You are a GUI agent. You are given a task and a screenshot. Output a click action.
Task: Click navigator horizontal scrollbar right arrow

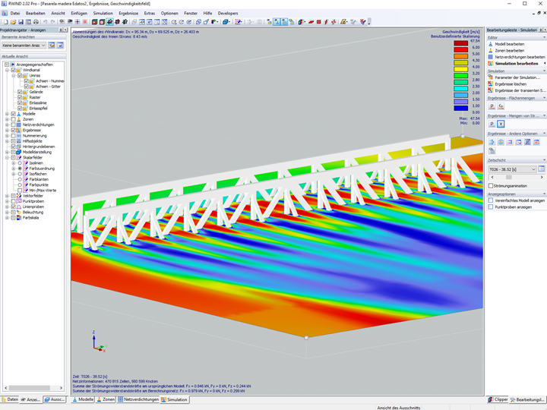point(61,388)
